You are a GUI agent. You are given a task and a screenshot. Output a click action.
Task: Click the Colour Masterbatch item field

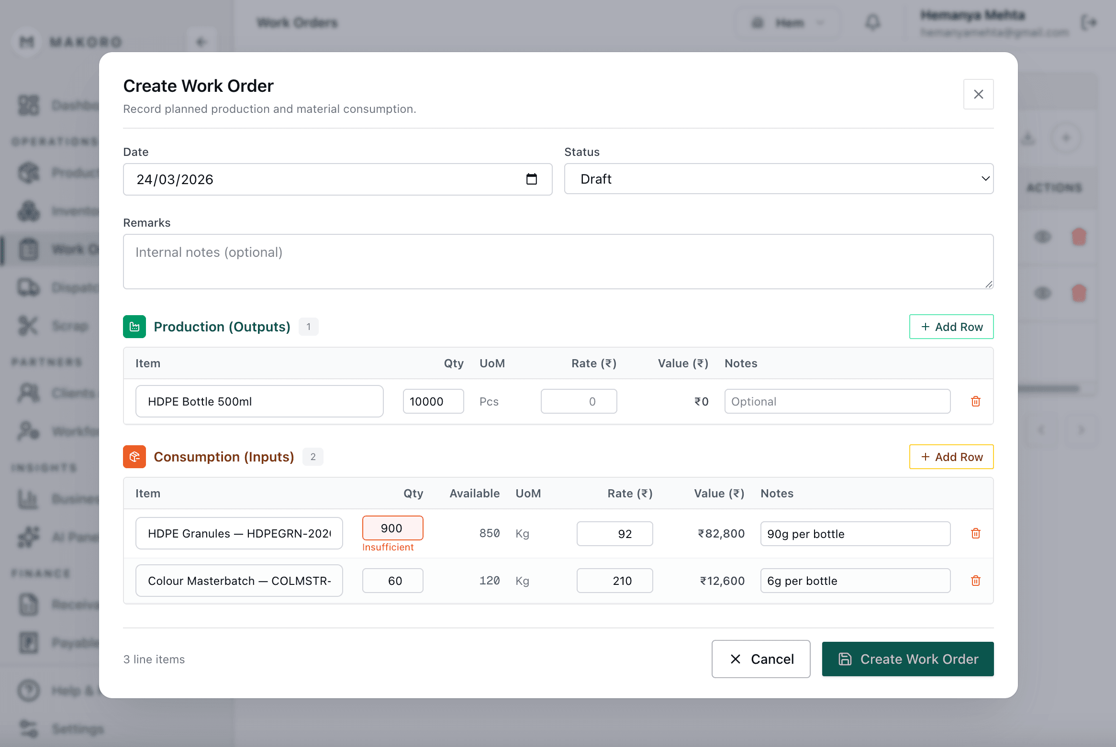click(239, 581)
